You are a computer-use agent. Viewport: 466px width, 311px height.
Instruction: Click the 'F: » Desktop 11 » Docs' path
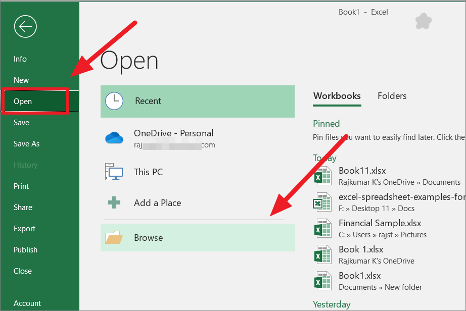tap(377, 209)
